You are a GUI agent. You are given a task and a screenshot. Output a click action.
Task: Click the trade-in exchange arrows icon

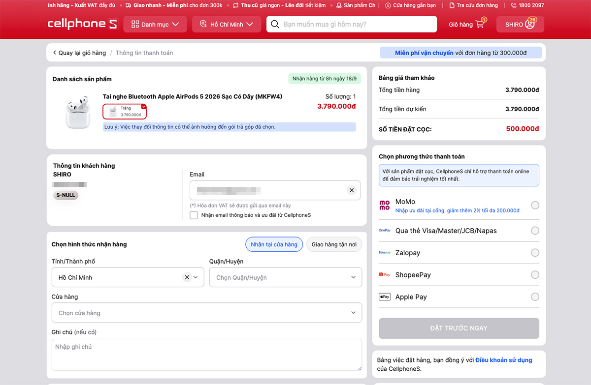point(235,5)
